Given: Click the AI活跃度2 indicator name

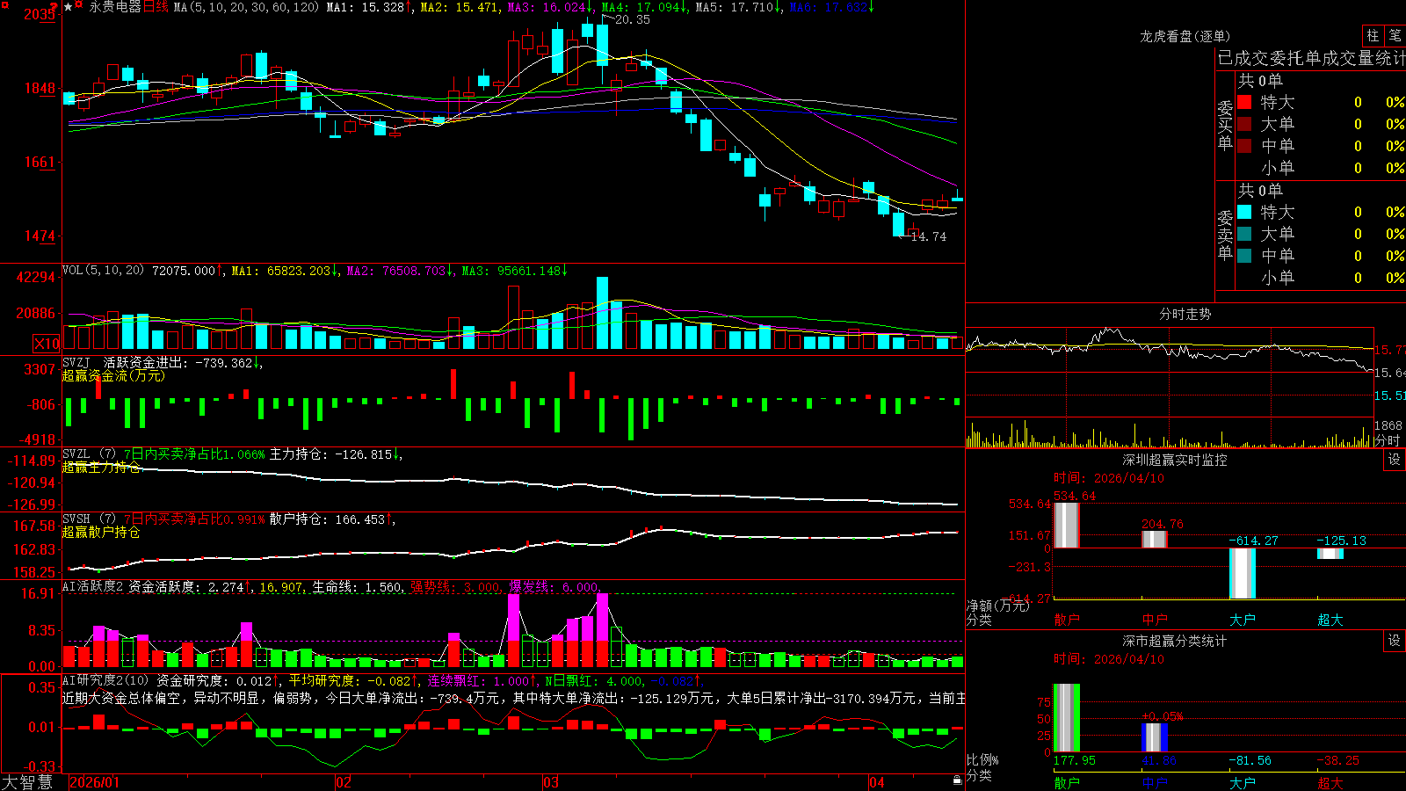Looking at the screenshot, I should [x=93, y=586].
